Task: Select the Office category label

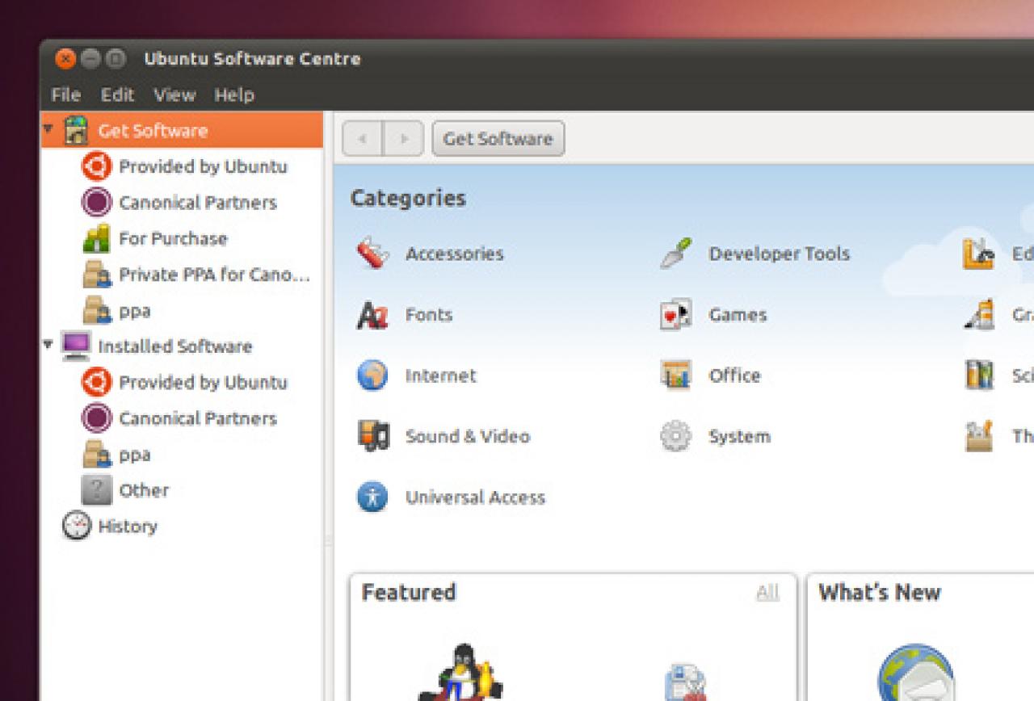Action: [734, 376]
